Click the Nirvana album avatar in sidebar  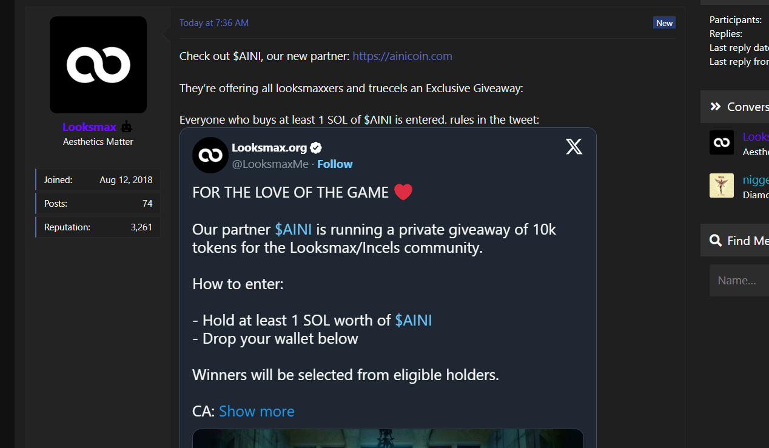[x=722, y=186]
